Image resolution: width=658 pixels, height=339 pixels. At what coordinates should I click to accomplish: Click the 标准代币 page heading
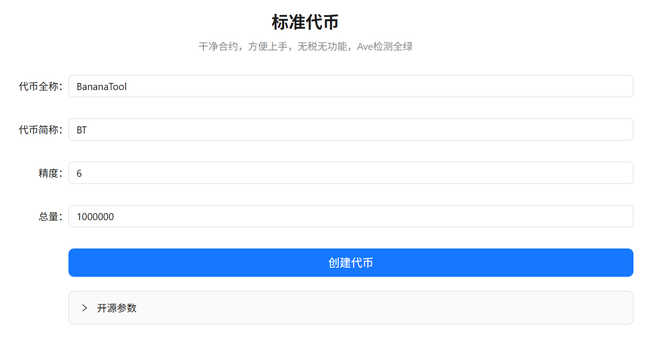pos(305,22)
